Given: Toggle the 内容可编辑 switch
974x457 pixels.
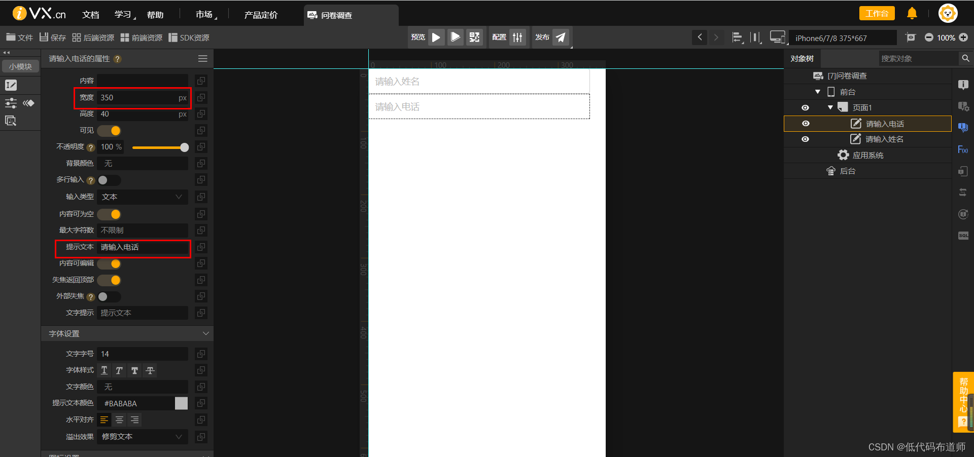Looking at the screenshot, I should pos(109,263).
